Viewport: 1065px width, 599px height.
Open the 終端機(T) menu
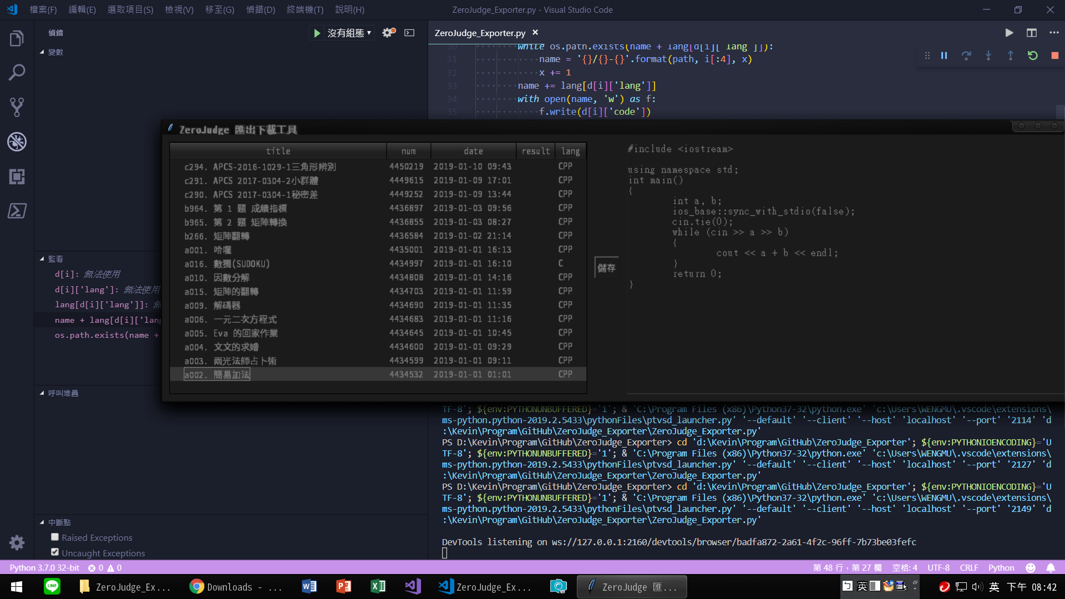[x=305, y=9]
